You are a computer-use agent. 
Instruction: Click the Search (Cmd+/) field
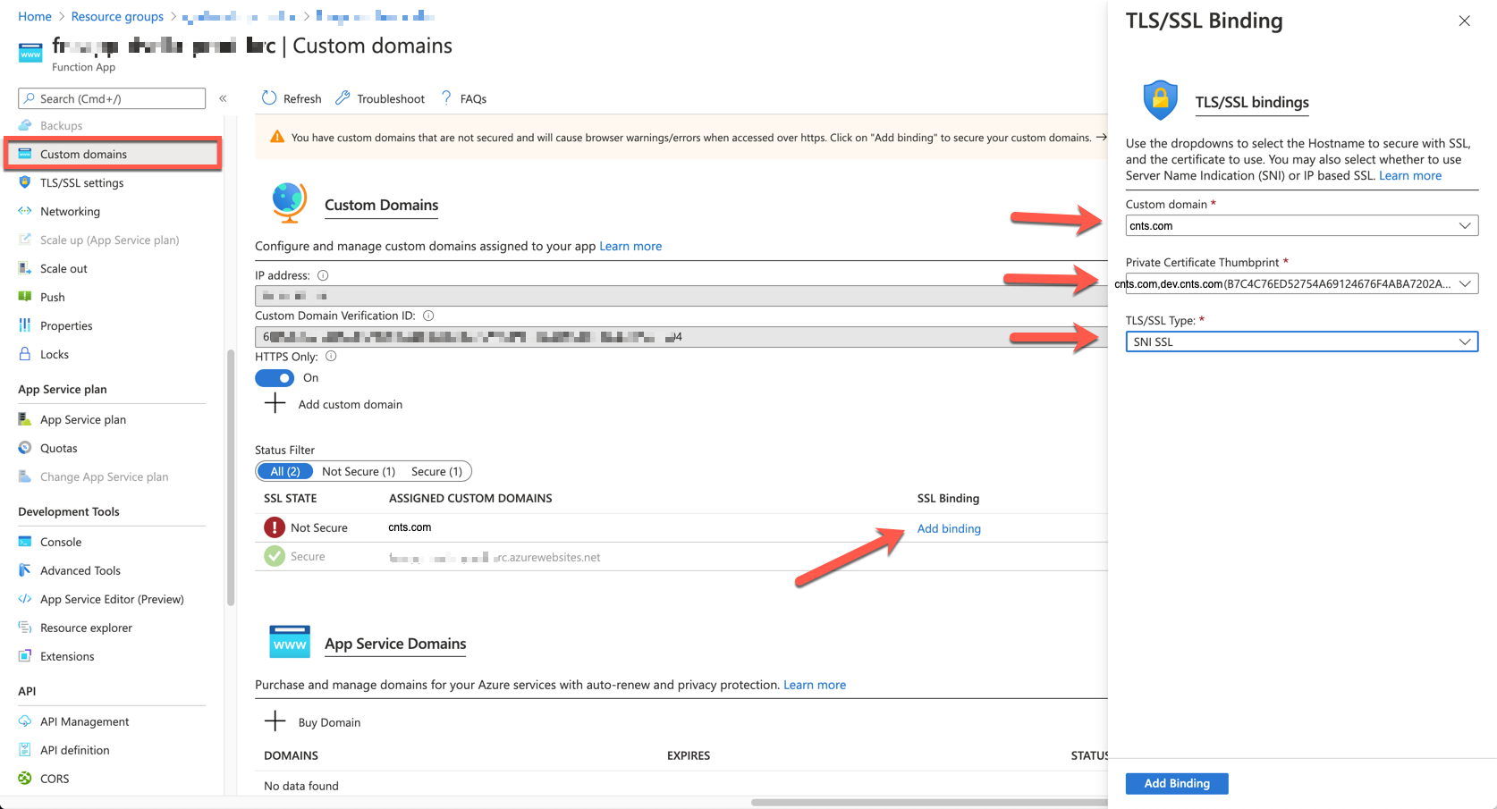112,98
